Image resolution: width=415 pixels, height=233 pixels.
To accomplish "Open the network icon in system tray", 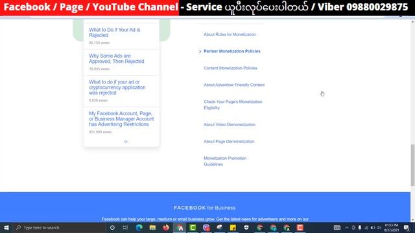I will click(366, 228).
